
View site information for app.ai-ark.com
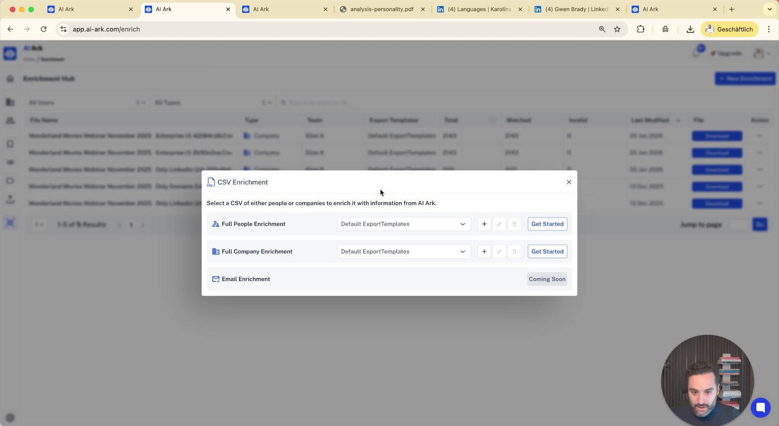[63, 29]
